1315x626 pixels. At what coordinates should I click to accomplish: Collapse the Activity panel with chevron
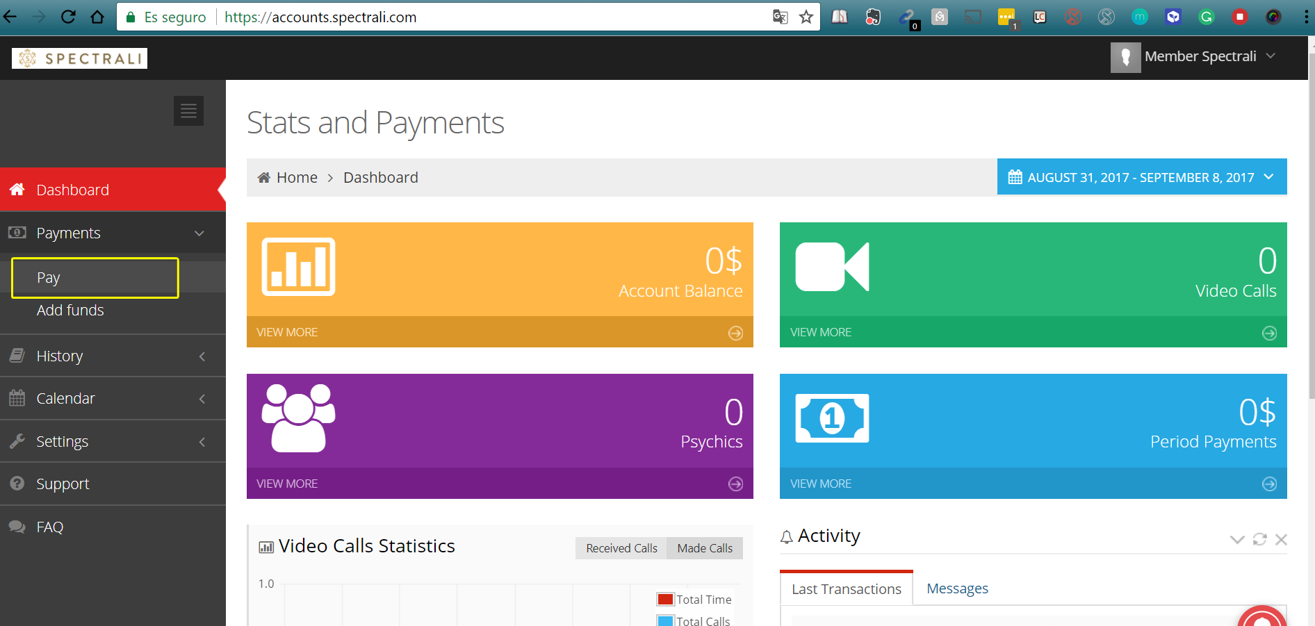[x=1236, y=539]
